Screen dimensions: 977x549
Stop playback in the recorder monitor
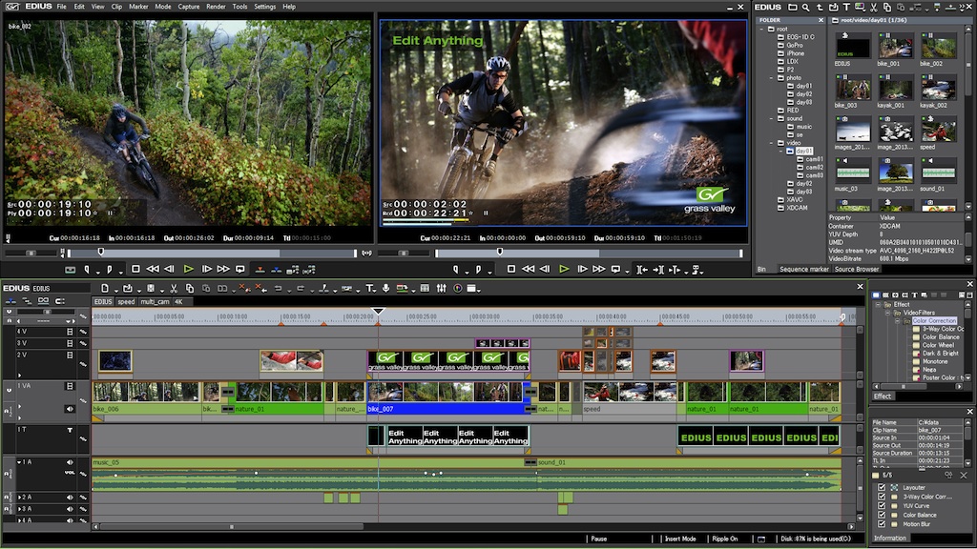(511, 269)
